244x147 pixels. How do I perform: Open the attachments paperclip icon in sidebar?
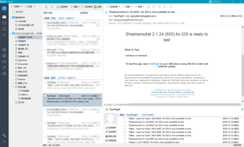[4, 68]
